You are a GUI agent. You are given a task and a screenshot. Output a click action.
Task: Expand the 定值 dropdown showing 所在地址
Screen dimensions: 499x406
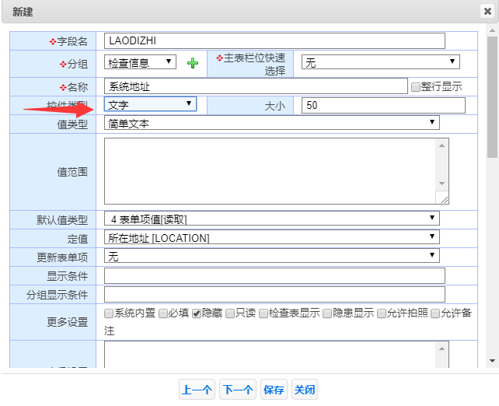tap(271, 237)
